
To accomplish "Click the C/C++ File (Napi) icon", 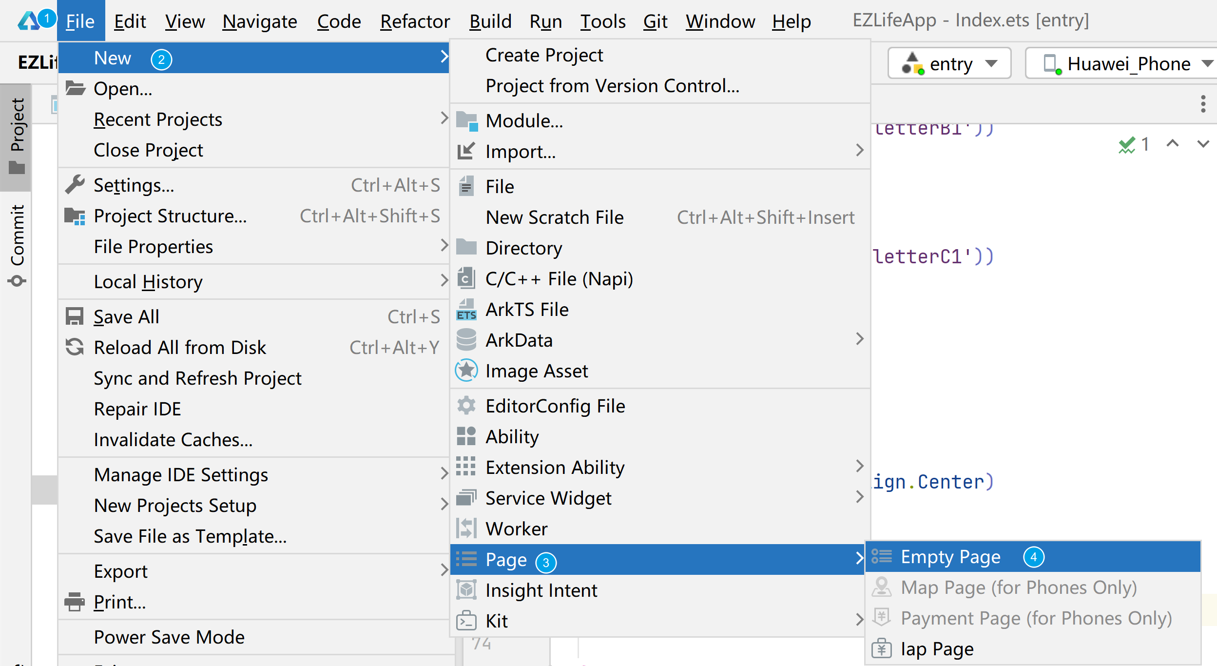I will pos(466,279).
